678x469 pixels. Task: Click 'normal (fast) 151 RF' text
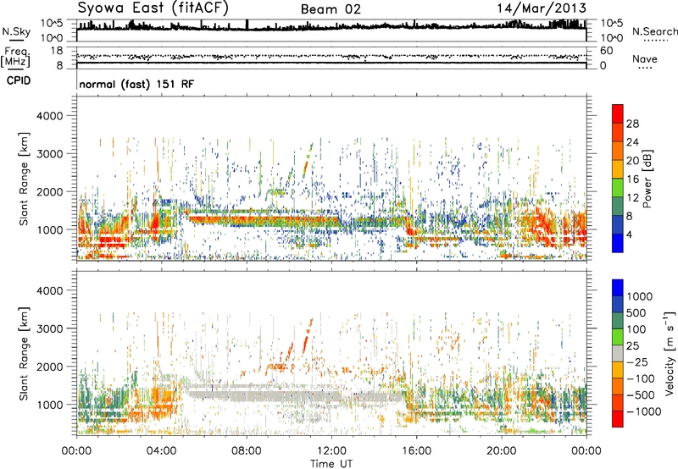pyautogui.click(x=136, y=84)
